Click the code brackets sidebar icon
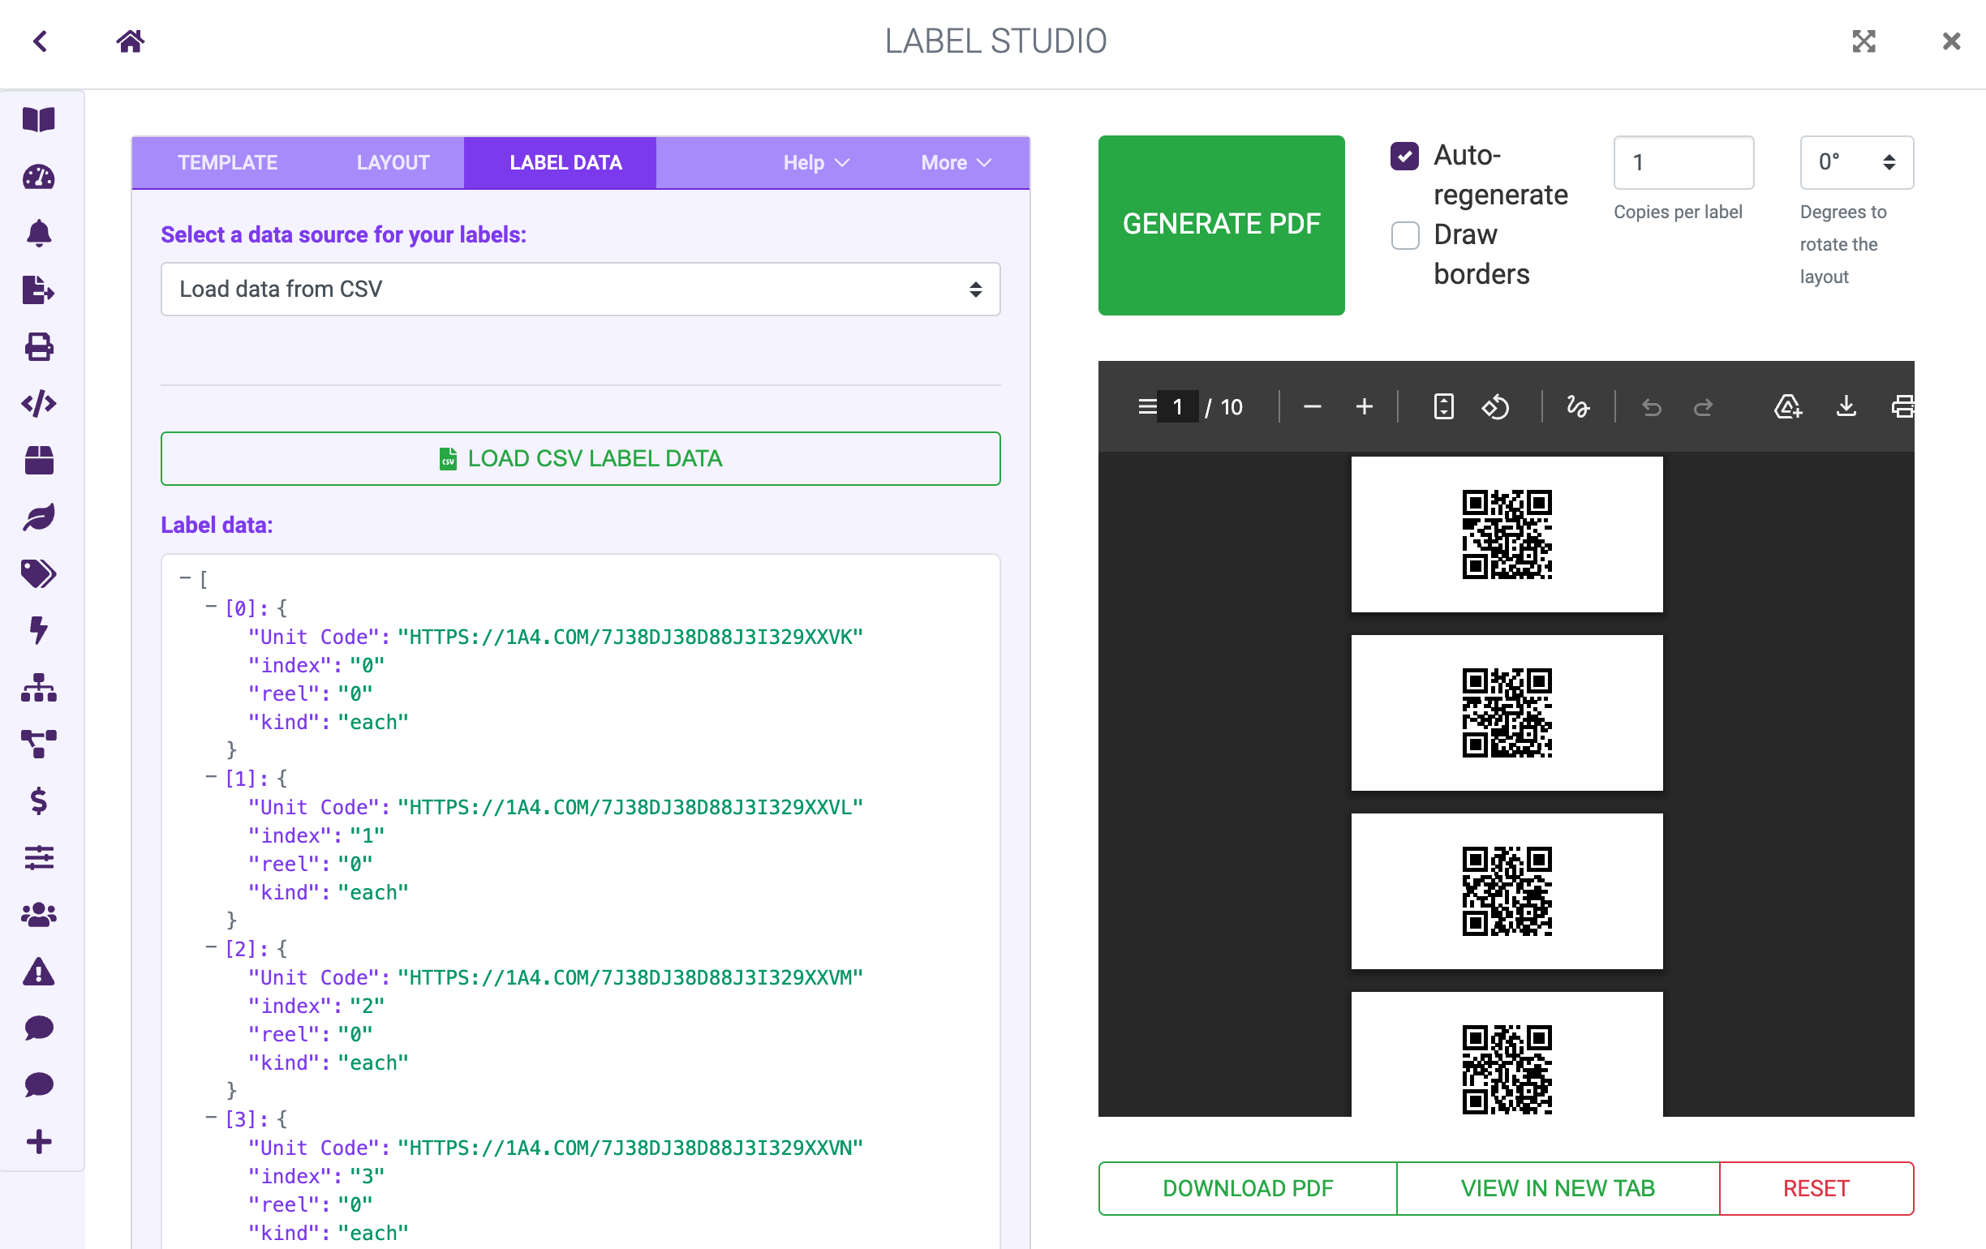Image resolution: width=1986 pixels, height=1249 pixels. 39,404
